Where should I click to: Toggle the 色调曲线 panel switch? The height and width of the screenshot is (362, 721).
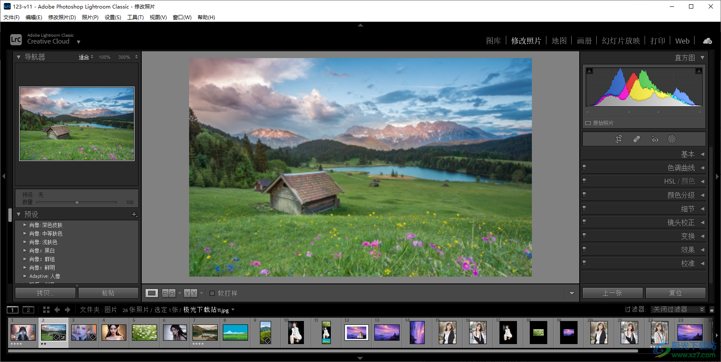pyautogui.click(x=584, y=167)
